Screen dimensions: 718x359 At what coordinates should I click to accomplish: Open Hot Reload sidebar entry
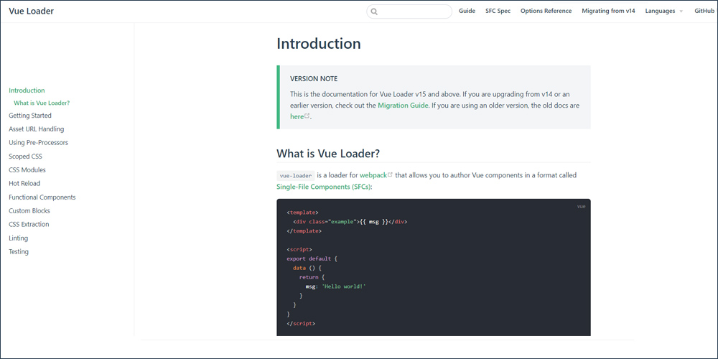coord(24,184)
